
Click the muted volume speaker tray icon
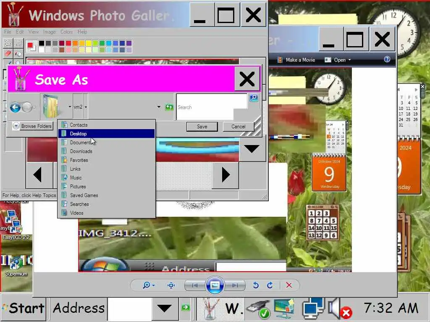340,309
